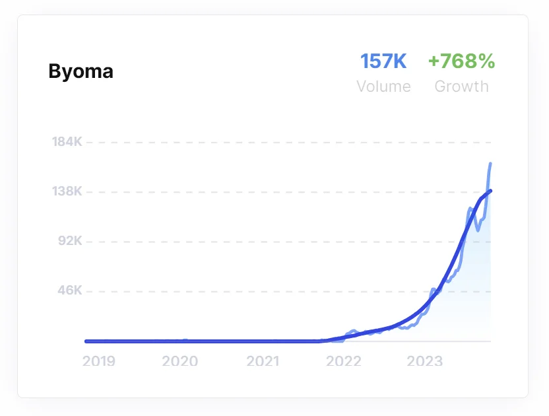This screenshot has height=416, width=549.
Task: Click the +768% growth value
Action: 461,61
